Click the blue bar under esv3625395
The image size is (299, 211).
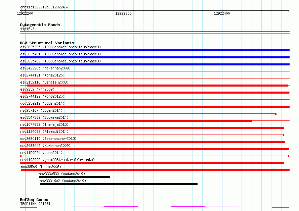155,50
